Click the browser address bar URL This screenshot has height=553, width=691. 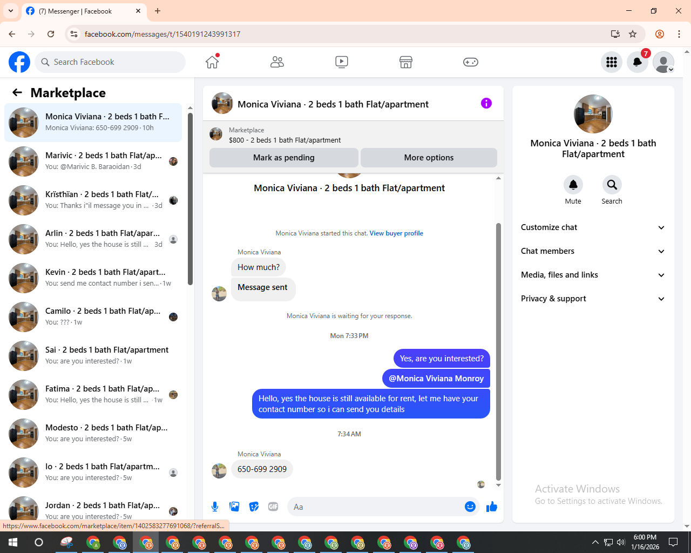pos(162,34)
